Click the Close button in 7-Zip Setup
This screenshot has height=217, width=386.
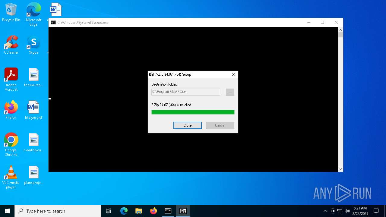(x=187, y=125)
